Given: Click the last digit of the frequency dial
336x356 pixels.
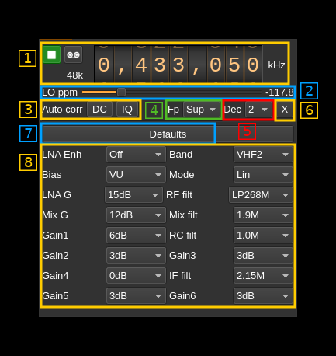Looking at the screenshot, I should (253, 65).
